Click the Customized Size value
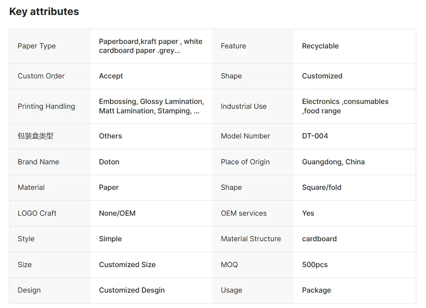 (127, 264)
